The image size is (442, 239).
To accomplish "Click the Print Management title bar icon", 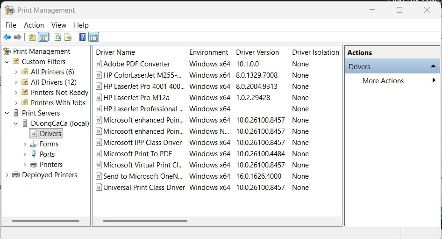I will [10, 10].
